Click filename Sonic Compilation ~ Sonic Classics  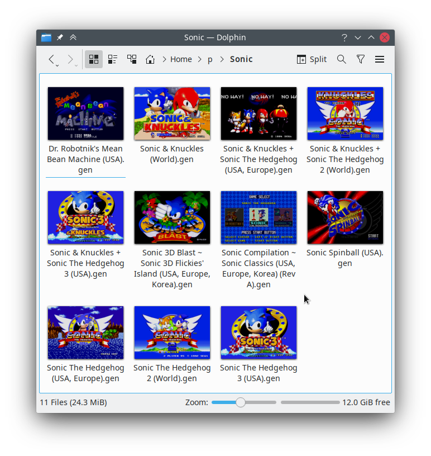258,268
